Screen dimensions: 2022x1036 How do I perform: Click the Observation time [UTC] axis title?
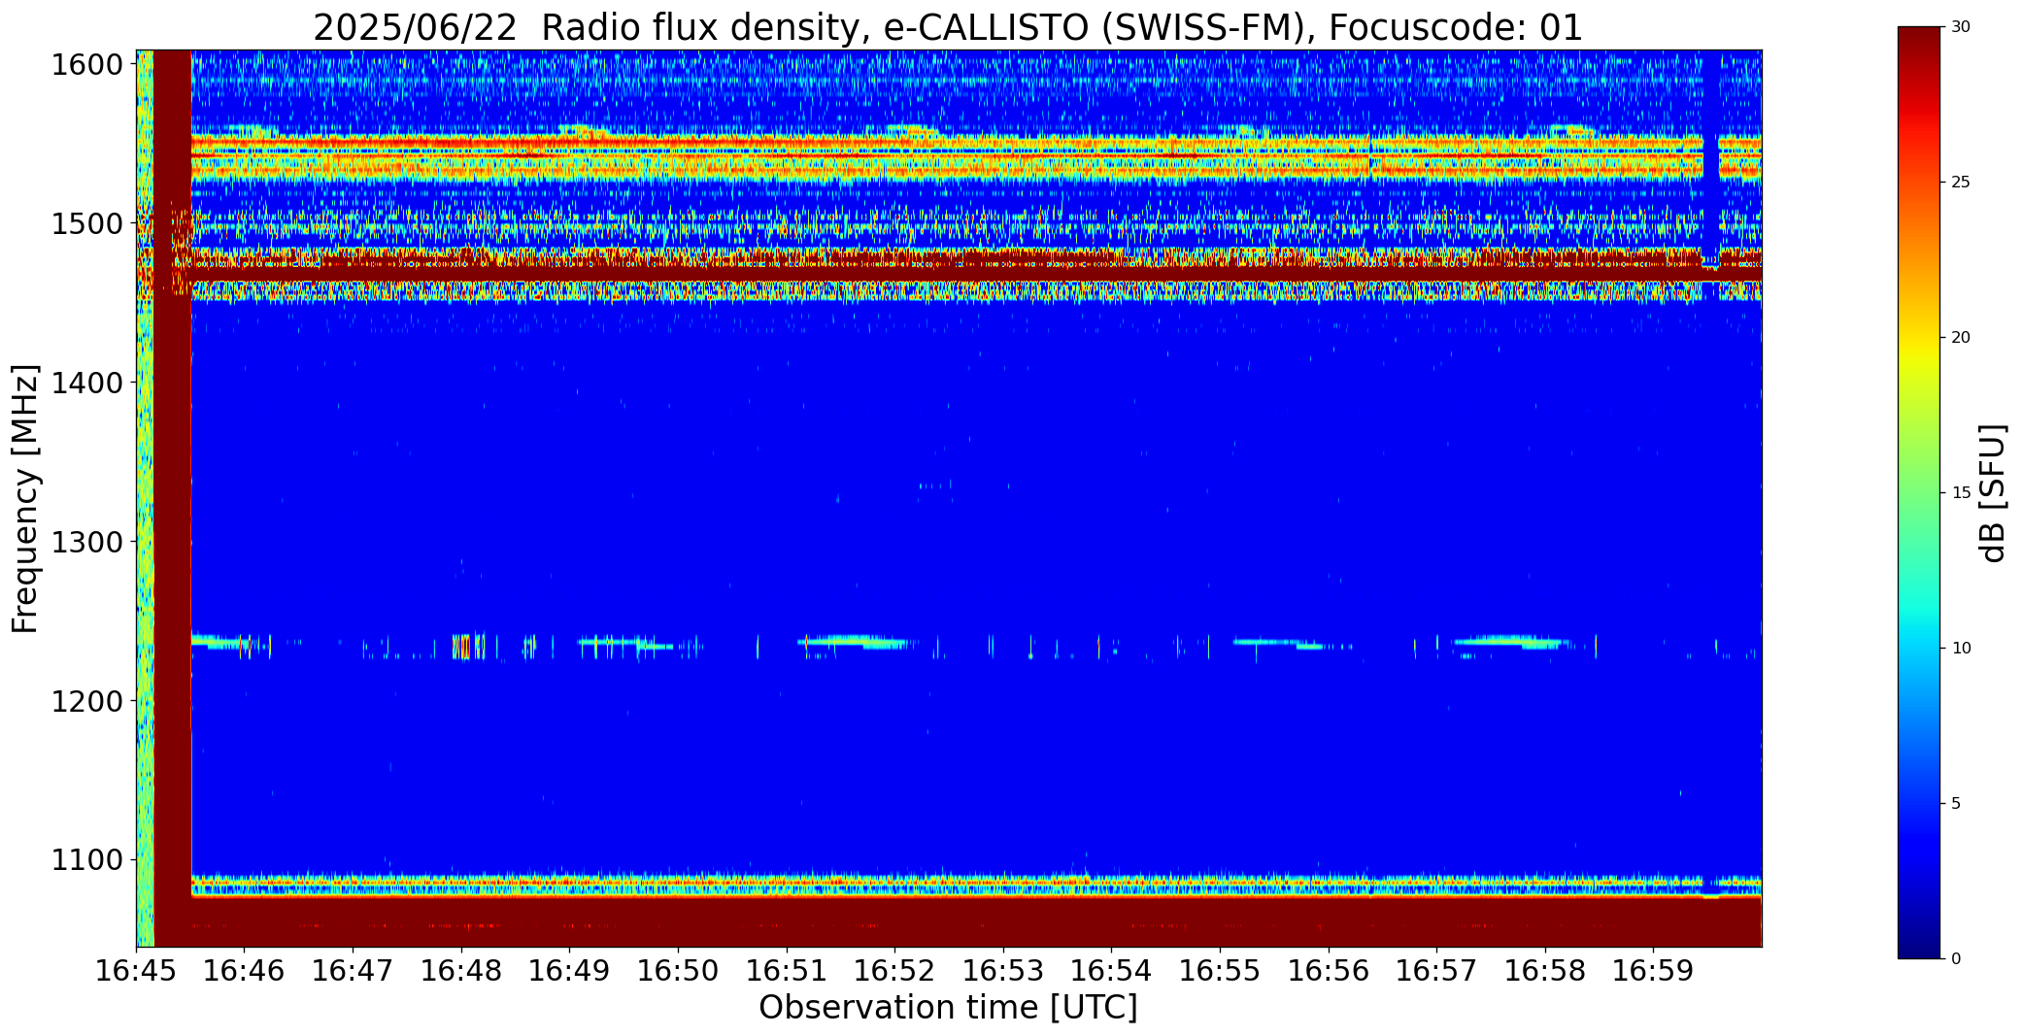click(948, 1008)
